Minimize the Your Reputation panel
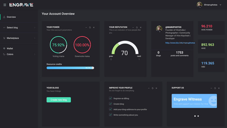Viewport: 227px width, 128px height. click(133, 27)
